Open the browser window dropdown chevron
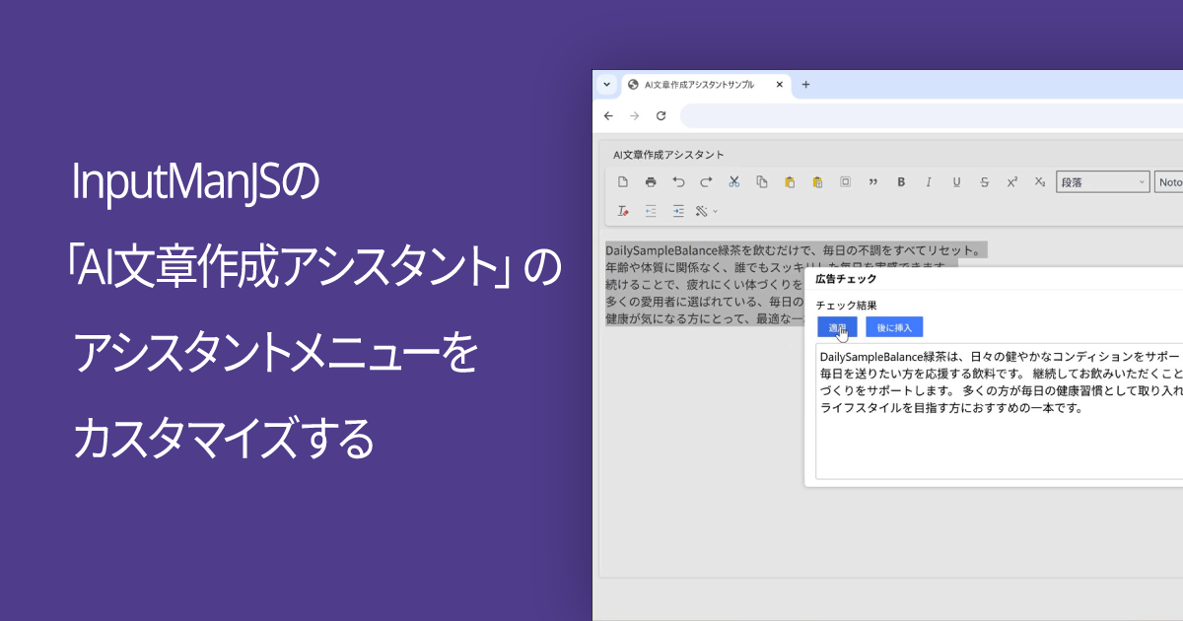Viewport: 1183px width, 621px height. [x=606, y=85]
